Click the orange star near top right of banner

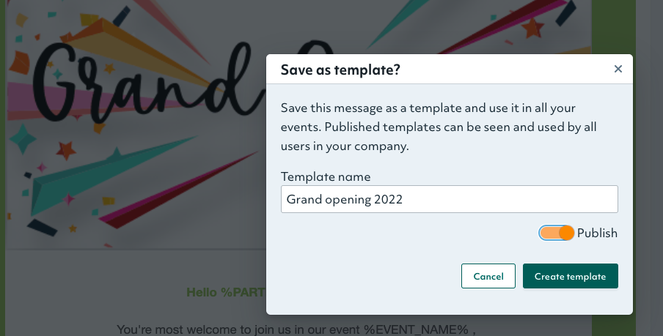(532, 28)
